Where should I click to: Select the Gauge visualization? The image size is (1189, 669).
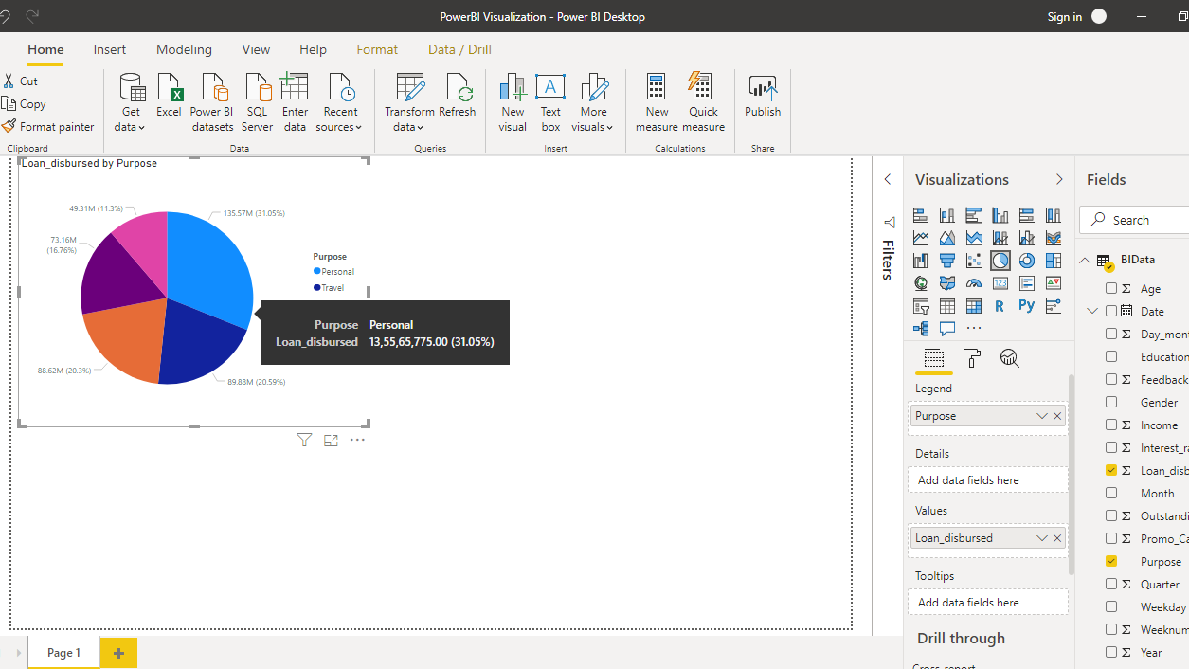click(974, 283)
